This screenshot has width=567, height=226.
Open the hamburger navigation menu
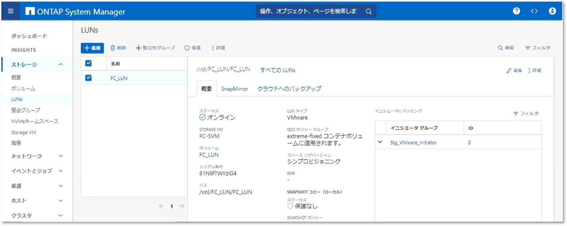pos(11,12)
